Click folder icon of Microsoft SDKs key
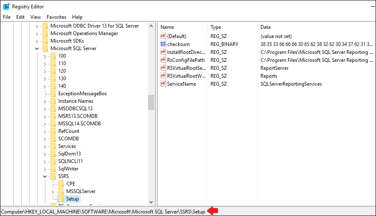Screen dimensions: 376x216 point(45,41)
